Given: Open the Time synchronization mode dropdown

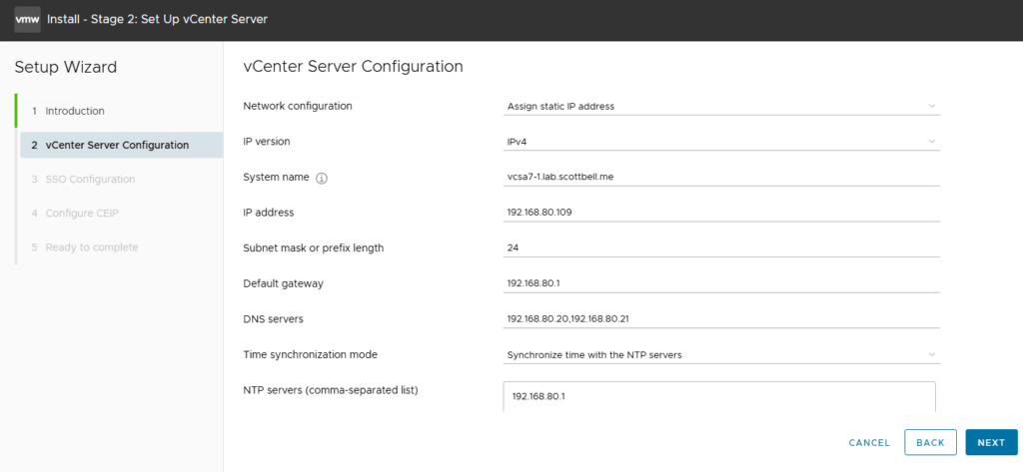Looking at the screenshot, I should 719,354.
